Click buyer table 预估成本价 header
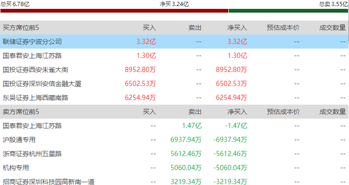 pos(283,28)
